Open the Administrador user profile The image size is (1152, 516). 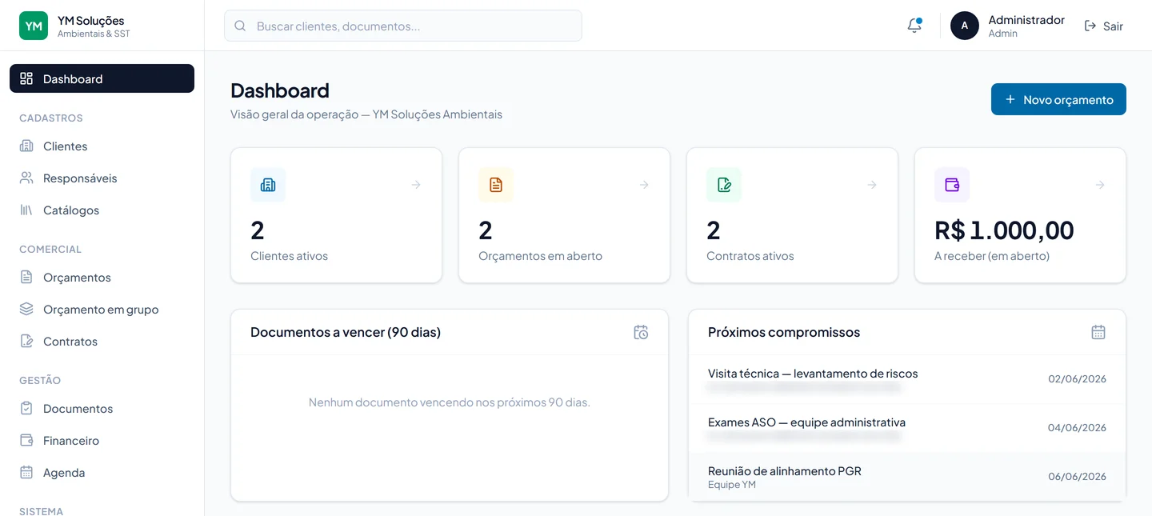point(1007,26)
